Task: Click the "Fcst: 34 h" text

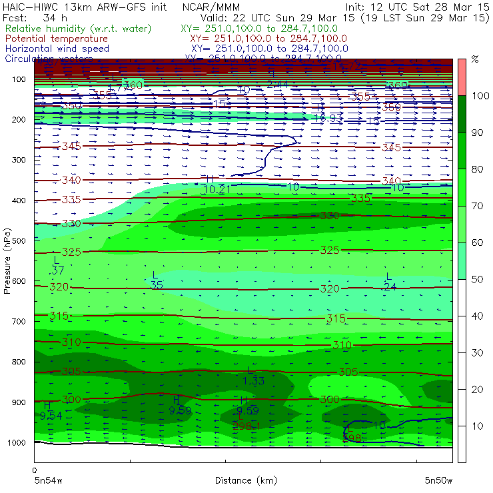Action: [x=35, y=17]
